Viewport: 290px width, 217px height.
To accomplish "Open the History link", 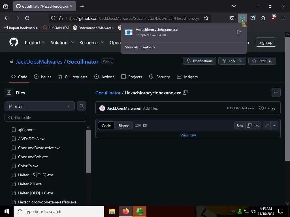I will 267,108.
